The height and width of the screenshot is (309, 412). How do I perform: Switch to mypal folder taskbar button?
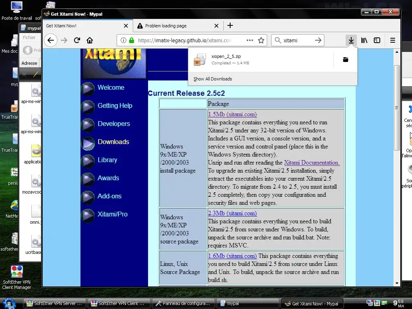click(247, 303)
